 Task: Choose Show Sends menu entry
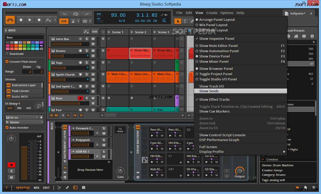pos(240,91)
